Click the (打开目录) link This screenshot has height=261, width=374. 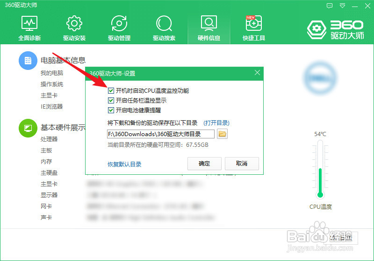pos(216,123)
